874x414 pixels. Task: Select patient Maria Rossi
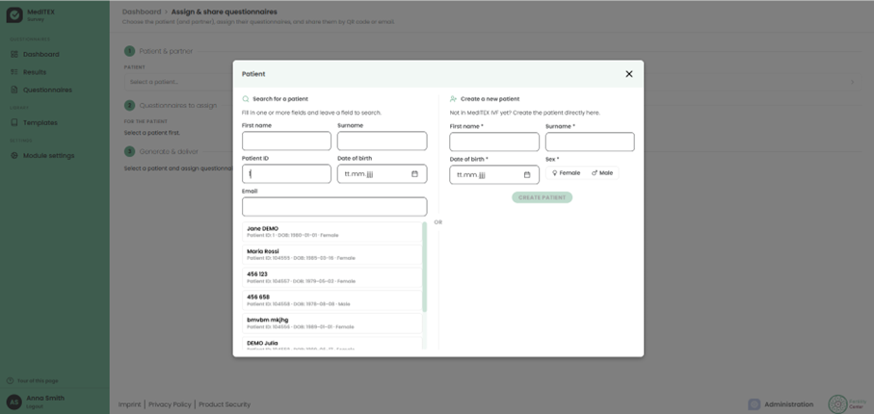tap(332, 254)
